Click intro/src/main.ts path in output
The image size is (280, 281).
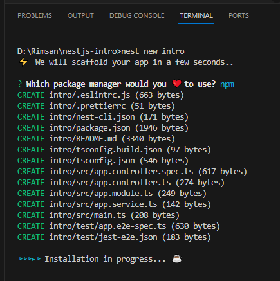(88, 215)
